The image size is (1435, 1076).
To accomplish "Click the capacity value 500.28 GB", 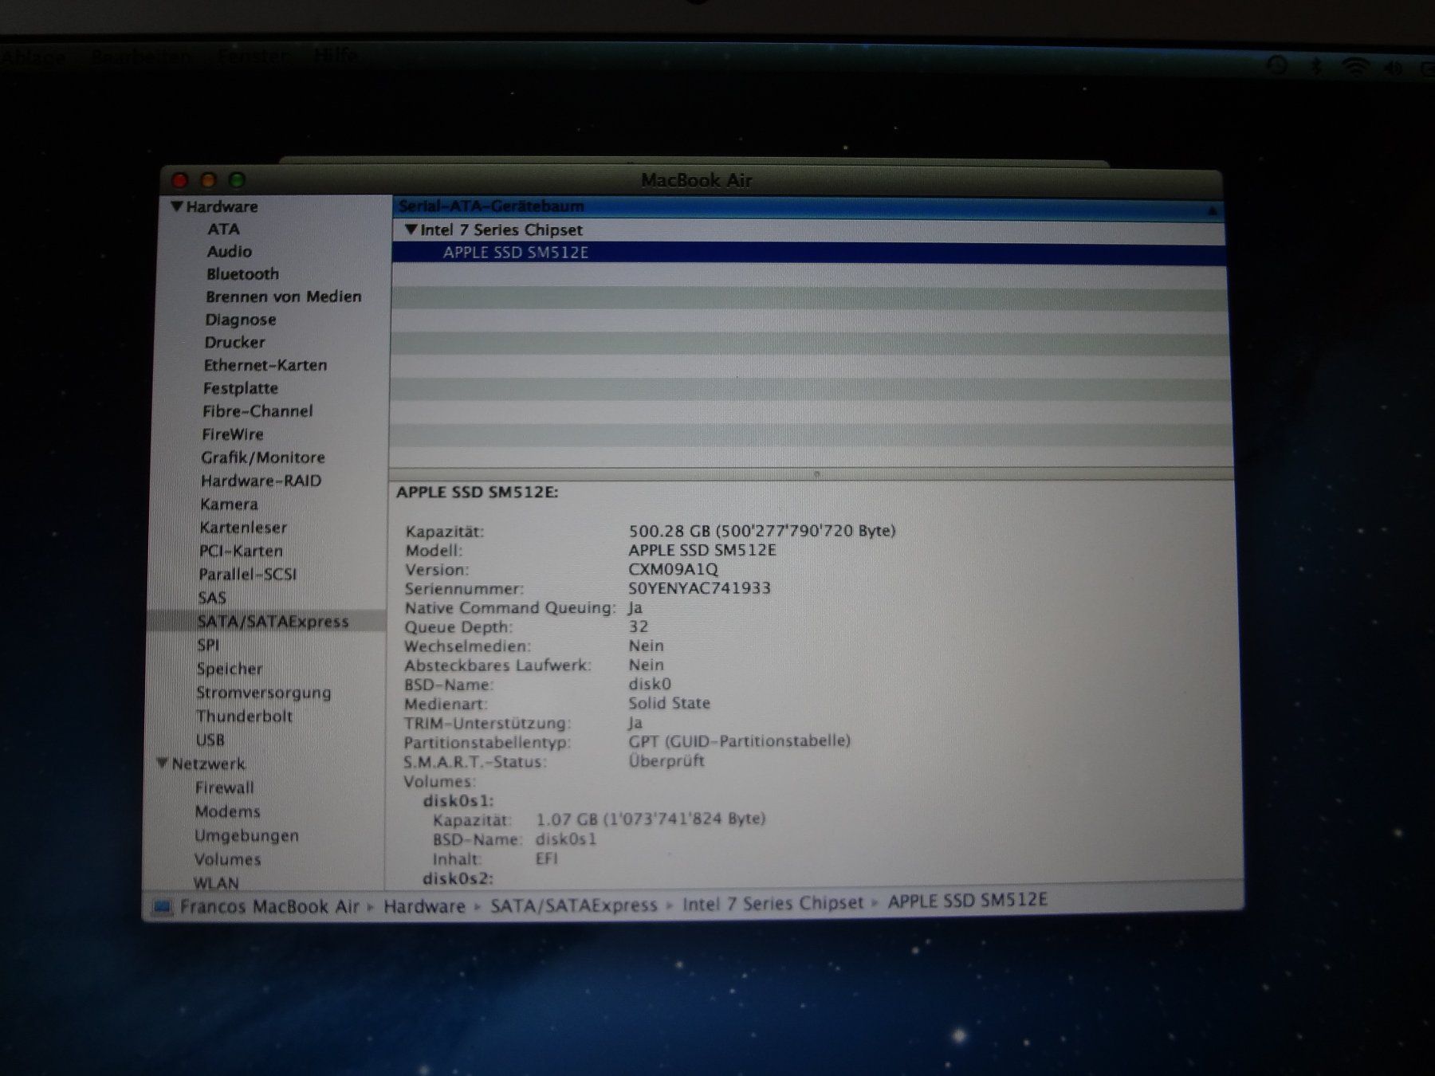I will 669,531.
